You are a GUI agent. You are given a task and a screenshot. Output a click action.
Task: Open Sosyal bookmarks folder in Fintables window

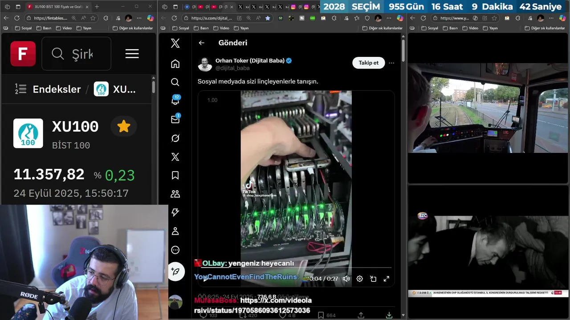(23, 28)
